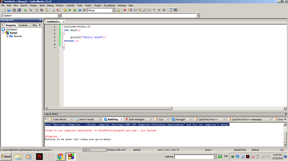This screenshot has height=161, width=288.
Task: Build the project with the gear icon
Action: pos(65,10)
